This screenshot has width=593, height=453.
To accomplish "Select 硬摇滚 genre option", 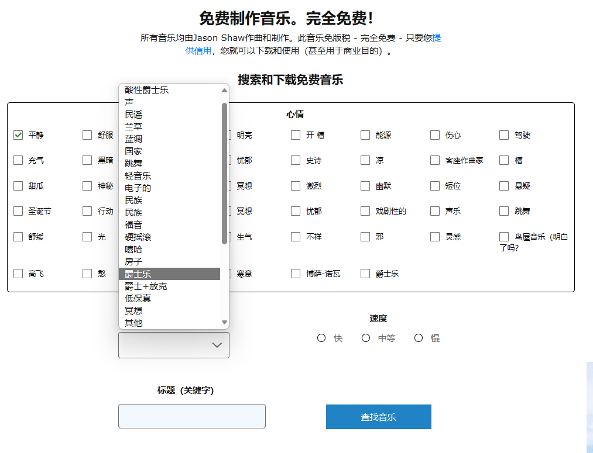I will (x=169, y=237).
